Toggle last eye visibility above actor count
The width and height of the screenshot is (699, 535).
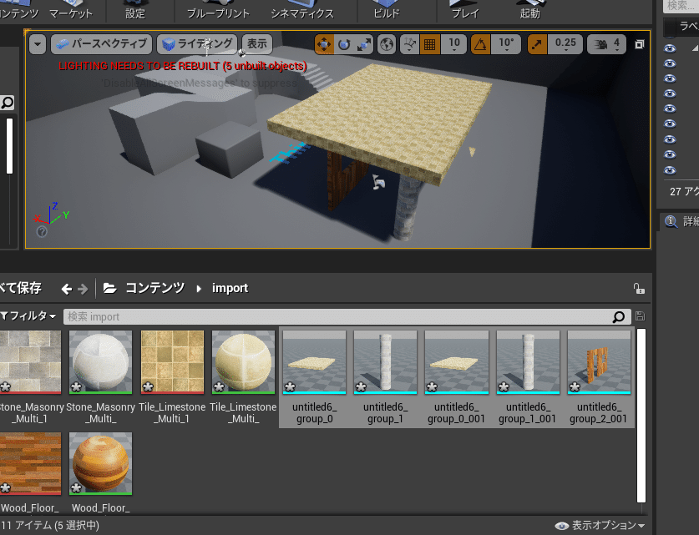coord(670,170)
